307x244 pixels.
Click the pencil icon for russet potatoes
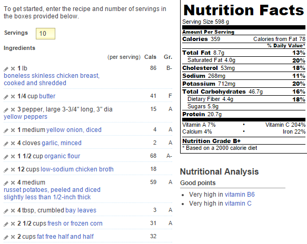[6, 183]
